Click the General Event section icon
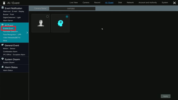Viewport: 178px width, 100px height. coord(2,45)
